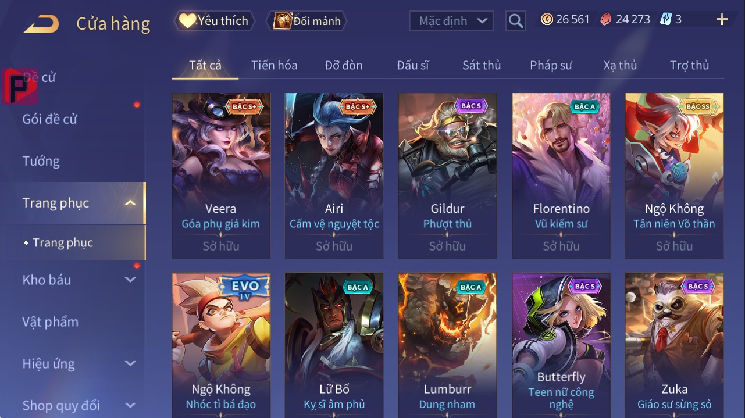Open the Mặc định sort dropdown

pos(451,21)
